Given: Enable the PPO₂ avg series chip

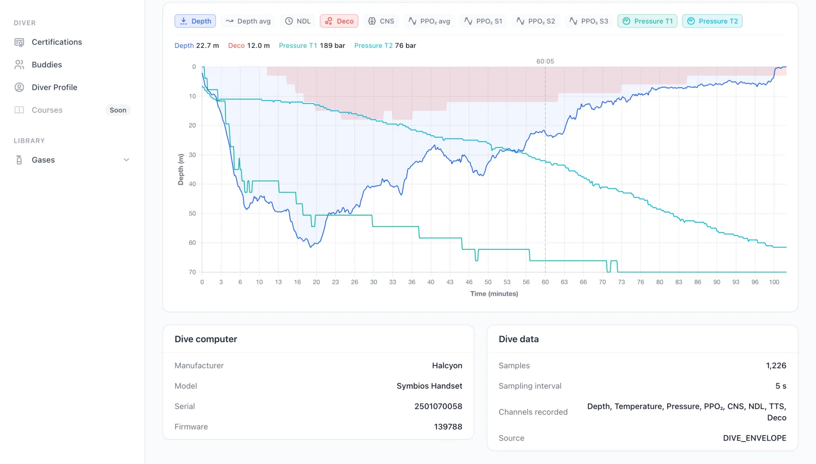Looking at the screenshot, I should click(x=429, y=21).
